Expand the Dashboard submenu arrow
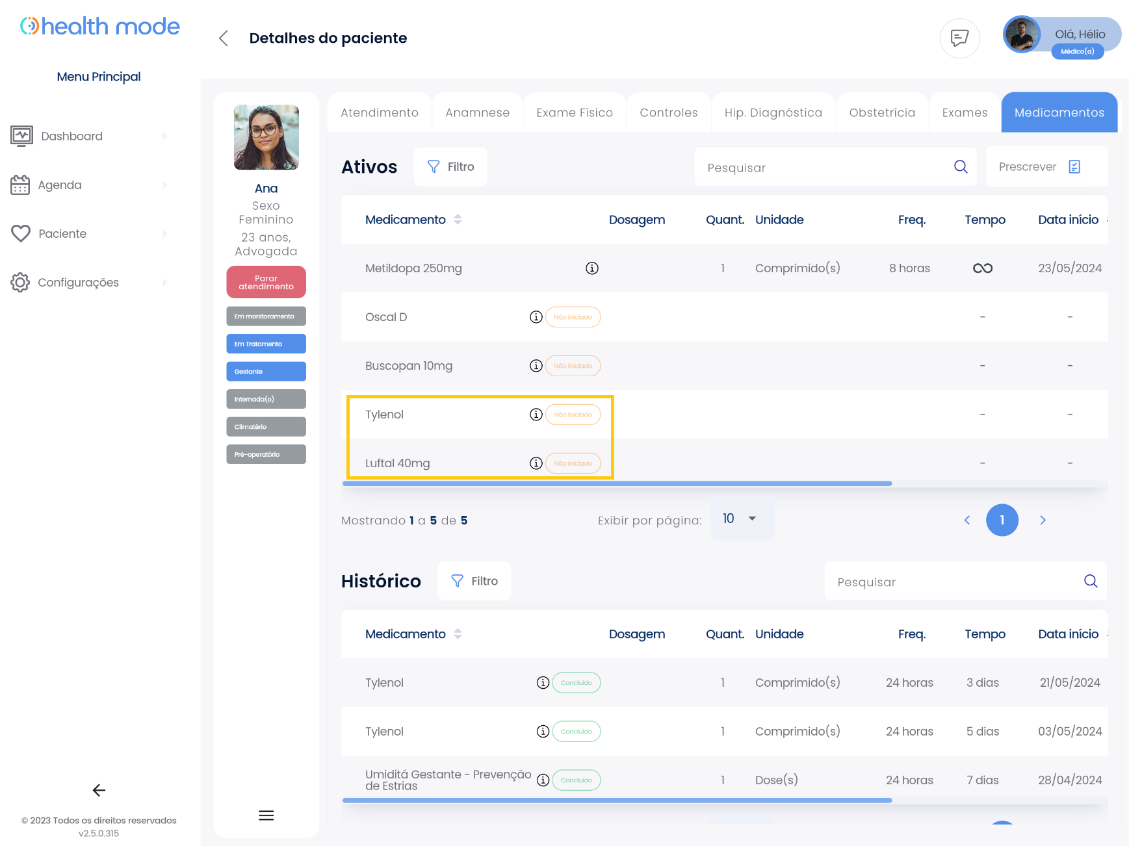 [164, 136]
